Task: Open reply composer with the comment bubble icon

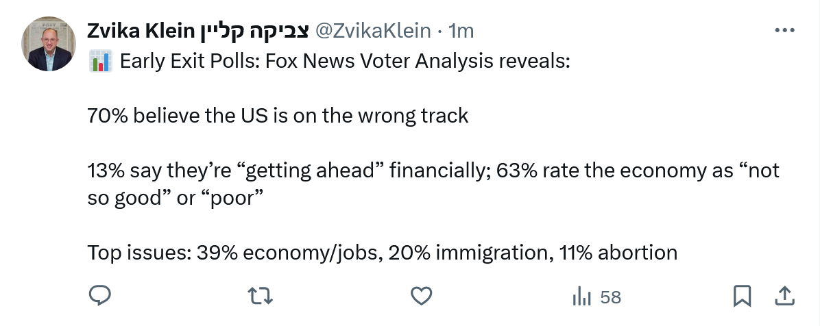Action: pyautogui.click(x=100, y=296)
